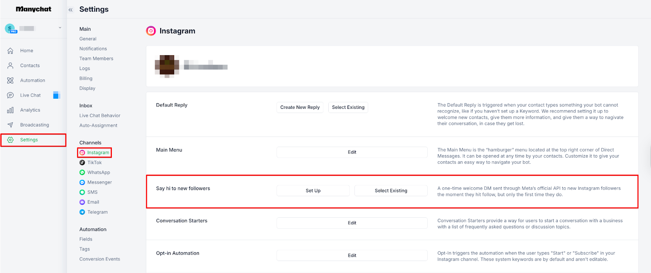This screenshot has height=273, width=651.
Task: Click Broadcasting paper plane icon
Action: [x=11, y=125]
